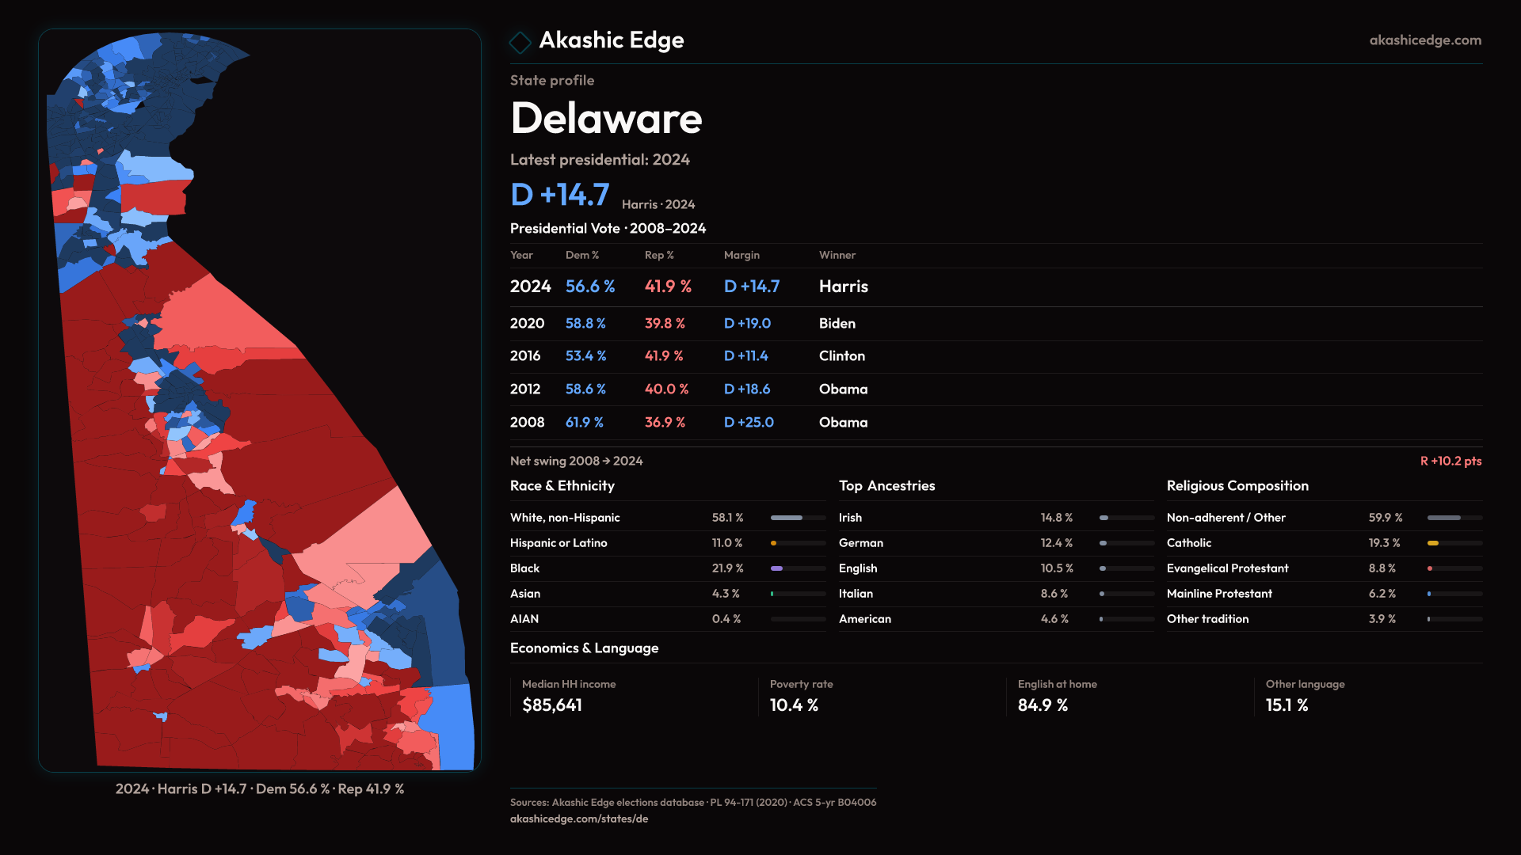Click the Akashic Edge diamond logo icon
The image size is (1521, 855).
(520, 42)
